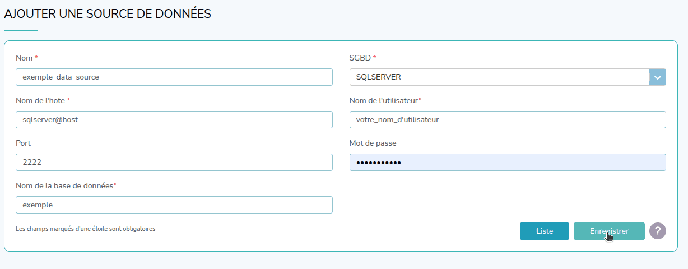Click the "Port" label
Viewport: 688px width, 269px height.
tap(24, 143)
